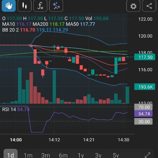Click the RSI 70.00 level tag
This screenshot has height=158, width=158.
pos(144,107)
